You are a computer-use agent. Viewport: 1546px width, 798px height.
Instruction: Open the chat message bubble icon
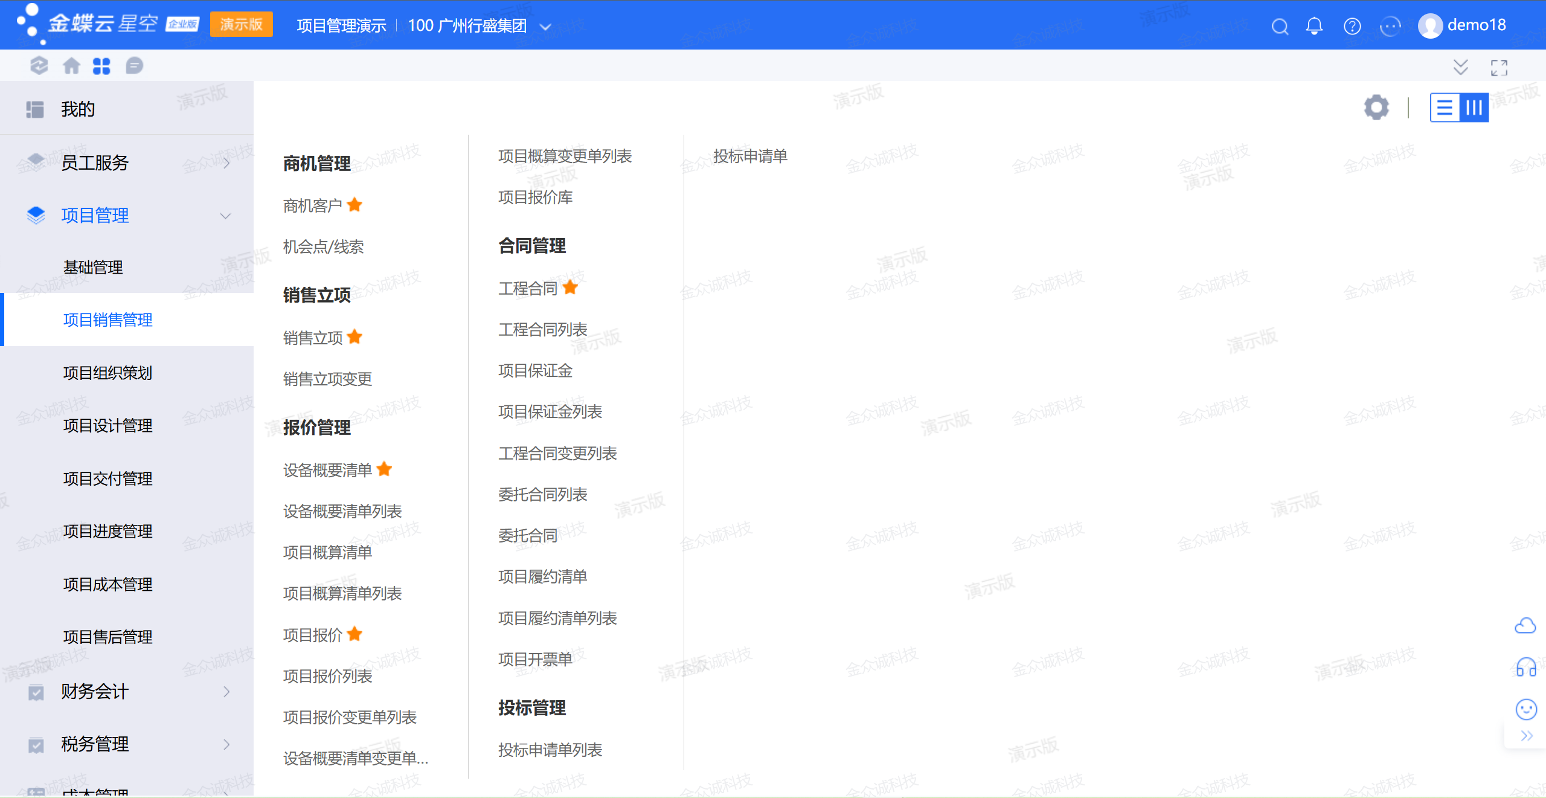[134, 66]
